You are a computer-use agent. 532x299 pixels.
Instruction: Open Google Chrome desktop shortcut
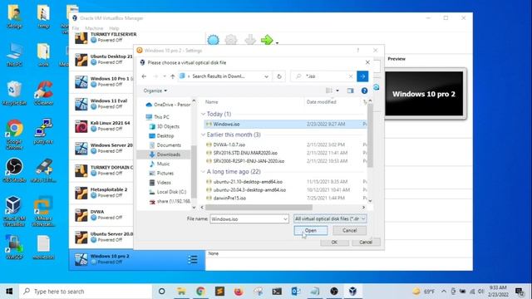click(x=14, y=135)
